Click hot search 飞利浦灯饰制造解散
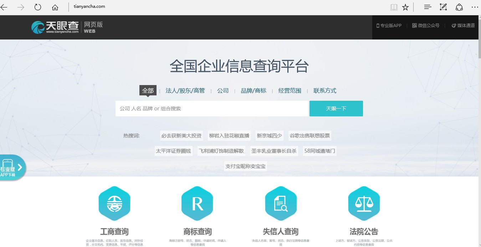Viewport: 481px width, 247px height. coord(221,151)
